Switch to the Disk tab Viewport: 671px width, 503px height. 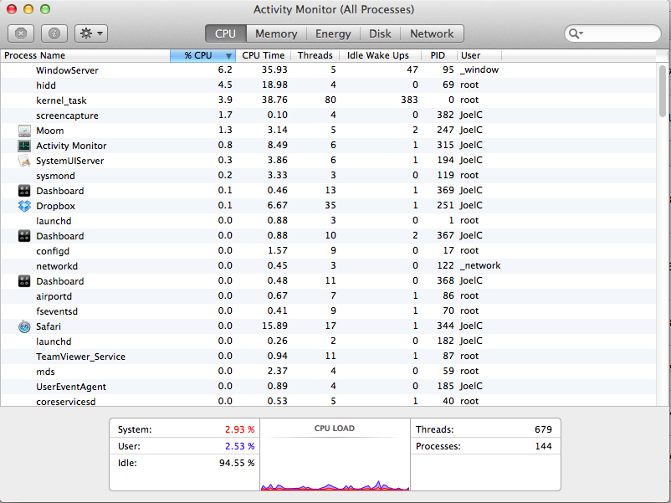click(380, 33)
